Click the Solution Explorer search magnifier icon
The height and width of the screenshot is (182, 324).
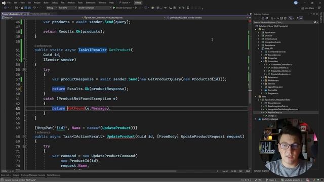[x=315, y=22]
